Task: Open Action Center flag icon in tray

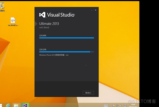Action: click(114, 106)
